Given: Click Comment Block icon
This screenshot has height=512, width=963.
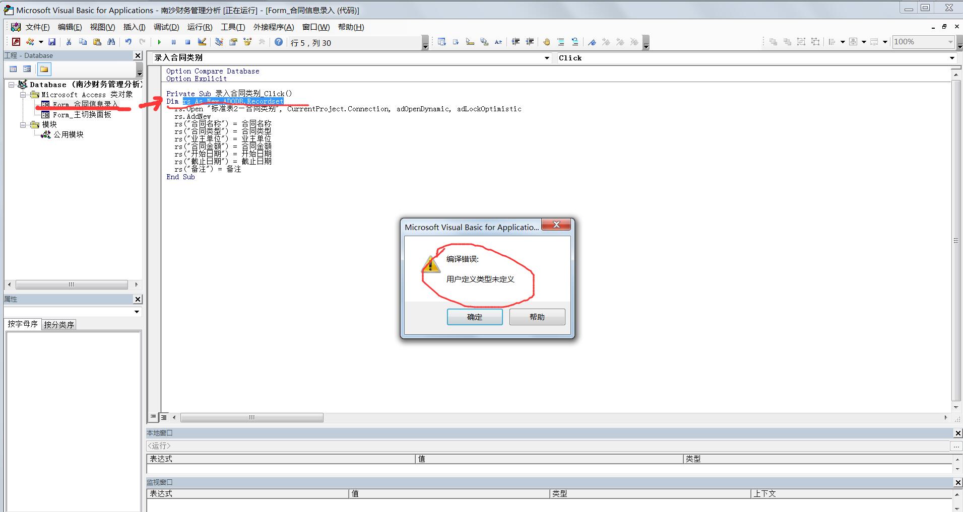Looking at the screenshot, I should click(561, 42).
